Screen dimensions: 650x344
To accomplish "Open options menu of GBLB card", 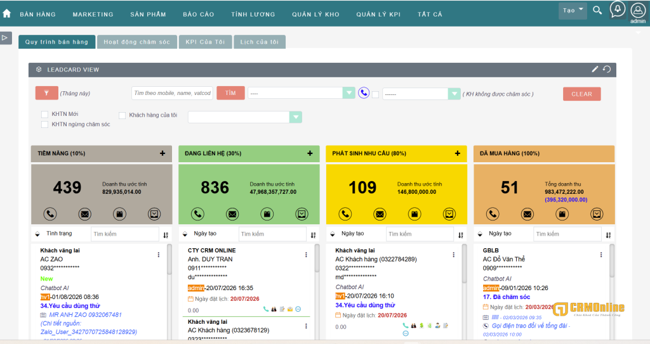I will [601, 255].
